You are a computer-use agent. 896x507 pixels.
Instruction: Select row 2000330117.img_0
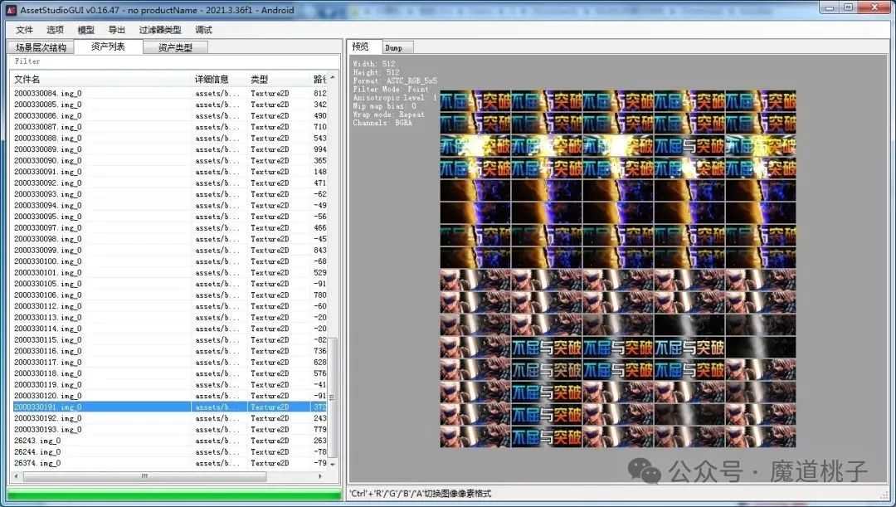[x=170, y=362]
